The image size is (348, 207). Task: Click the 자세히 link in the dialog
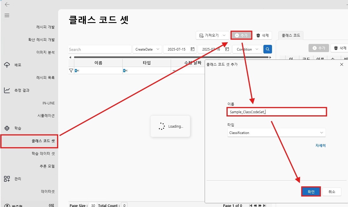click(320, 145)
